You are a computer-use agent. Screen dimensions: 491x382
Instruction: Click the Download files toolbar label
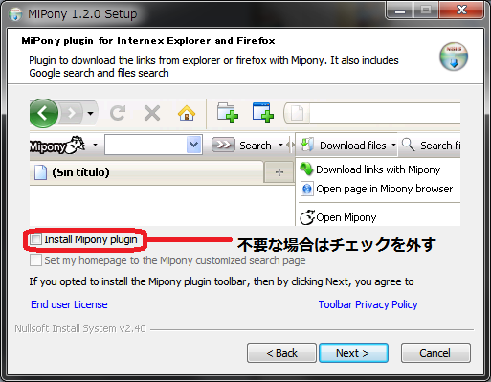[353, 146]
